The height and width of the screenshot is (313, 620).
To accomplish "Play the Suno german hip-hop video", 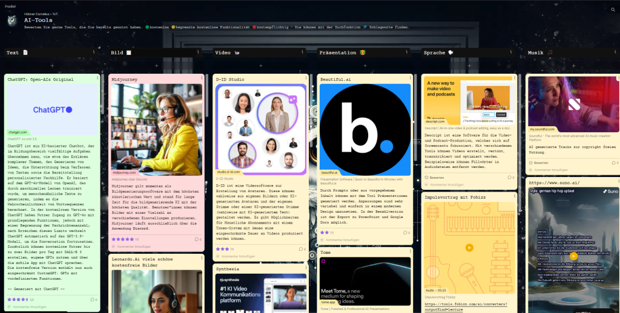I will pyautogui.click(x=573, y=256).
